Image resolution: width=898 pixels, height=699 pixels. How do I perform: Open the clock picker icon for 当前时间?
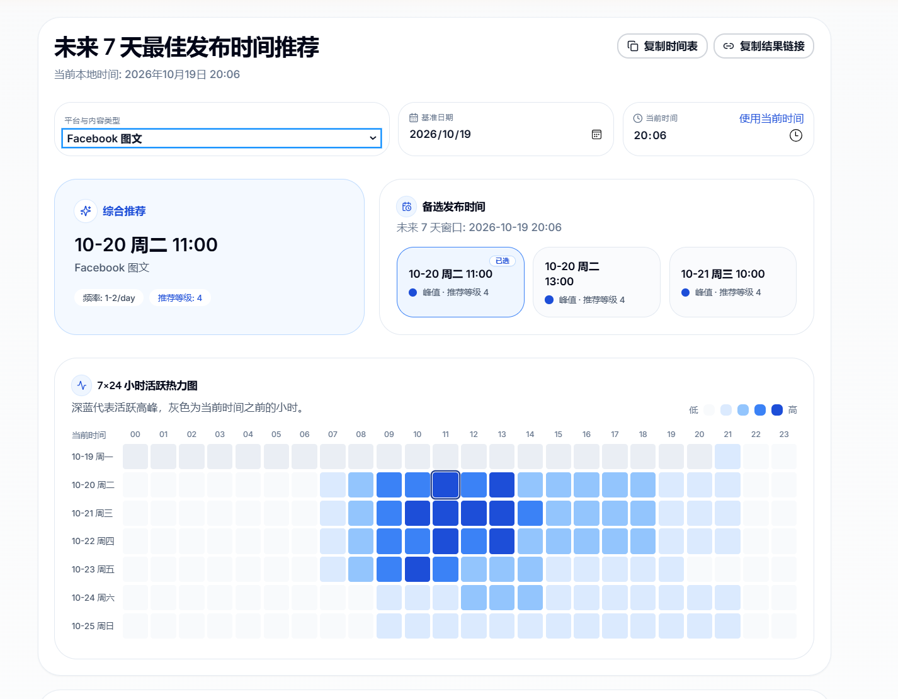click(x=796, y=135)
